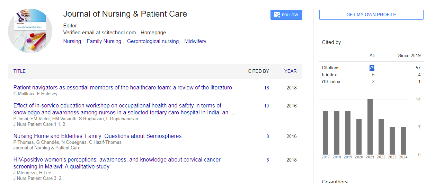The width and height of the screenshot is (435, 183).
Task: Select the Family Nursing topic link
Action: (x=104, y=41)
